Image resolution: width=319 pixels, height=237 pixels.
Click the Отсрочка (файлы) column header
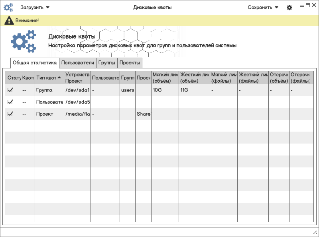tap(301, 78)
